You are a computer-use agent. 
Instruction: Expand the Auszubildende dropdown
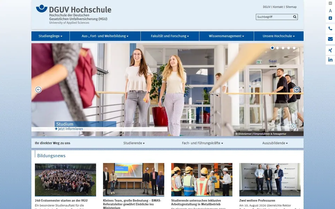click(x=275, y=143)
